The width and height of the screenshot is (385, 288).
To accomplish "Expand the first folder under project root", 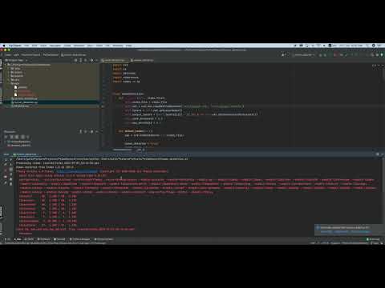I will (9, 69).
